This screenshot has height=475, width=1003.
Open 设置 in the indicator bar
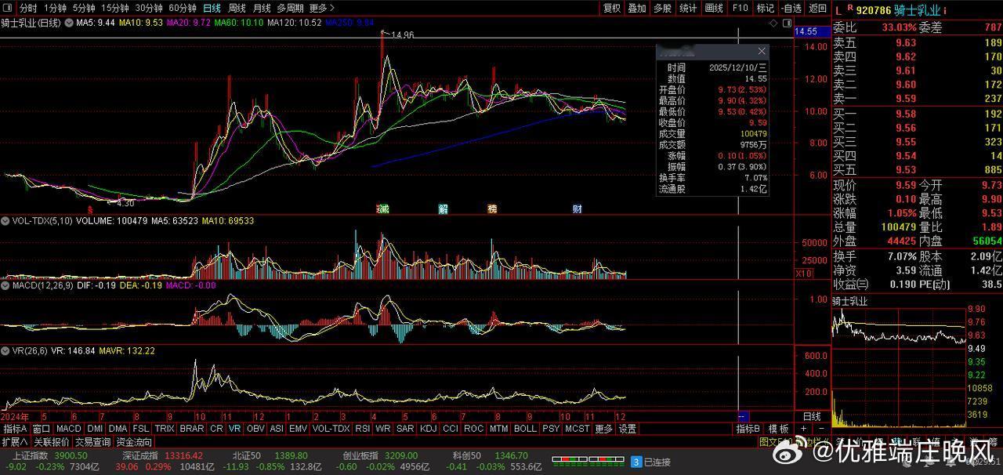[628, 429]
